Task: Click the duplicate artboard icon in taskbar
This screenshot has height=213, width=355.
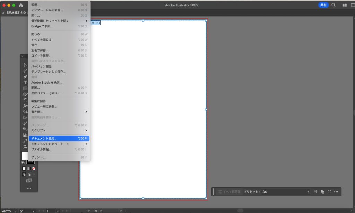Action: click(x=322, y=192)
